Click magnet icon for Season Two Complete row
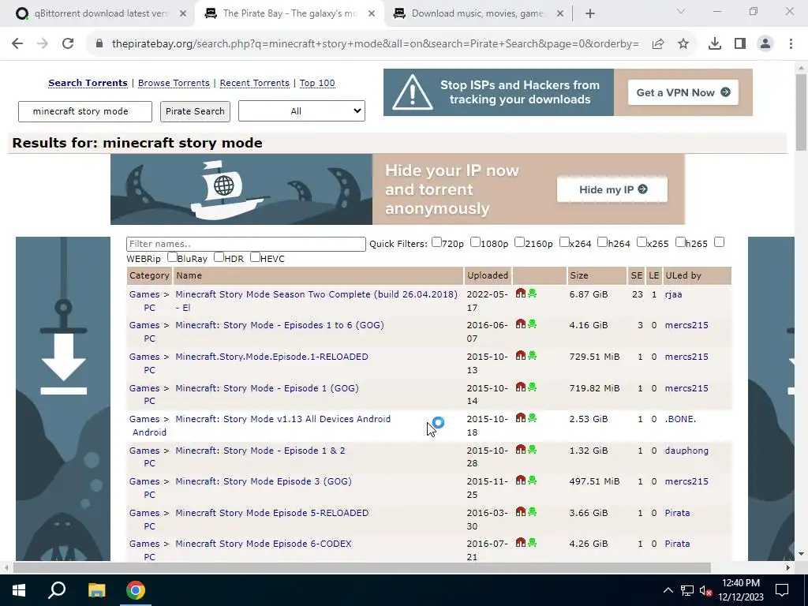808x606 pixels. point(521,294)
